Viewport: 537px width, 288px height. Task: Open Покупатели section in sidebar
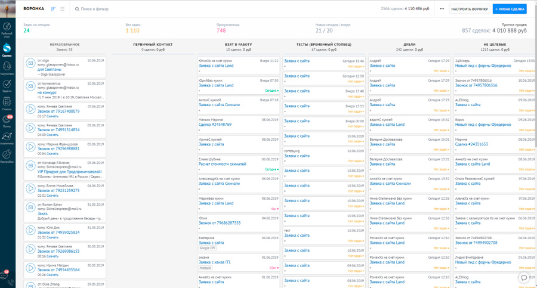click(7, 68)
